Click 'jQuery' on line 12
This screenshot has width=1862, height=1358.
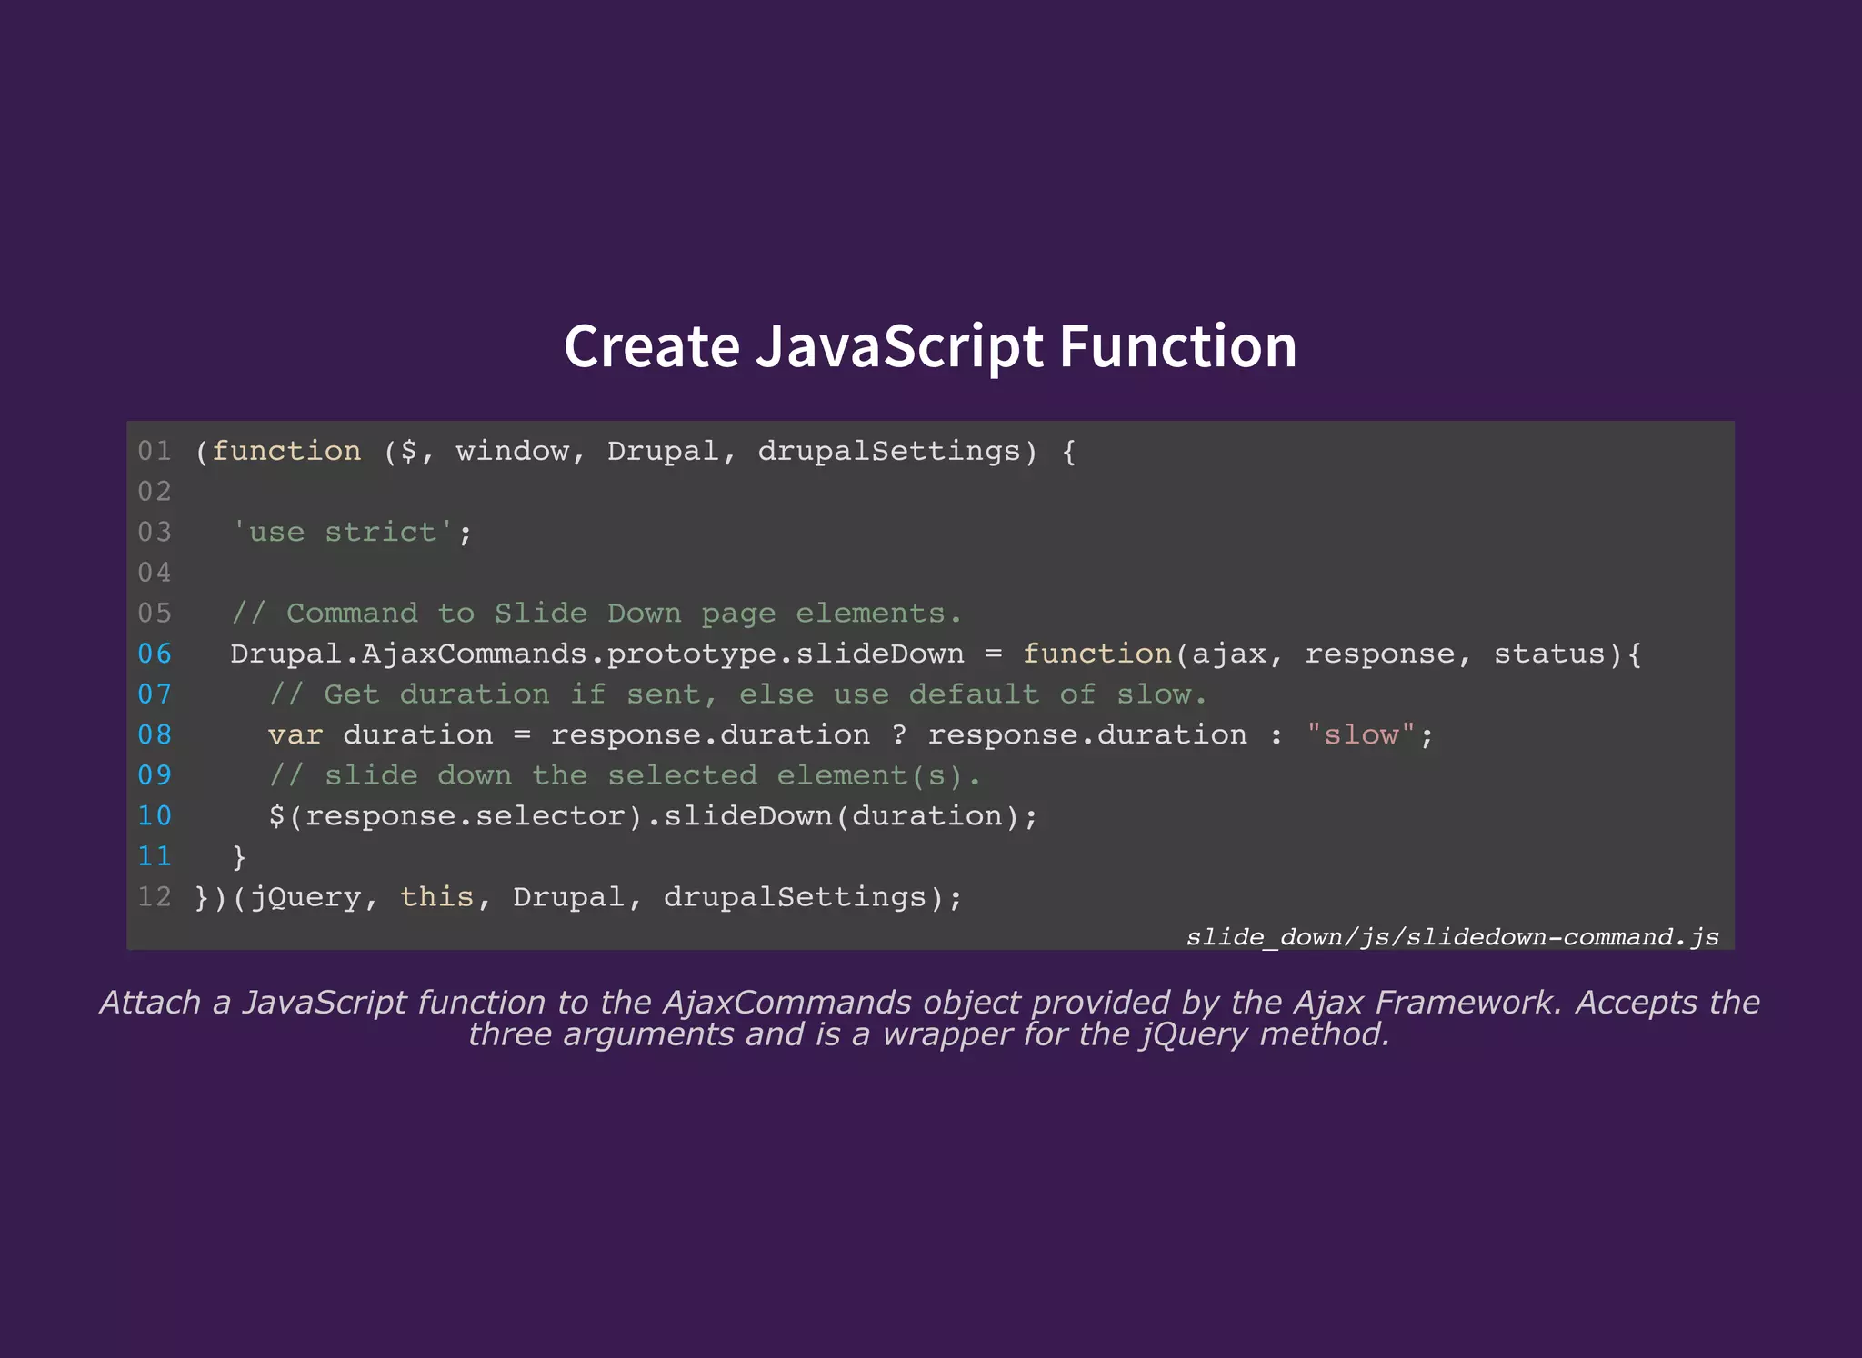(305, 898)
